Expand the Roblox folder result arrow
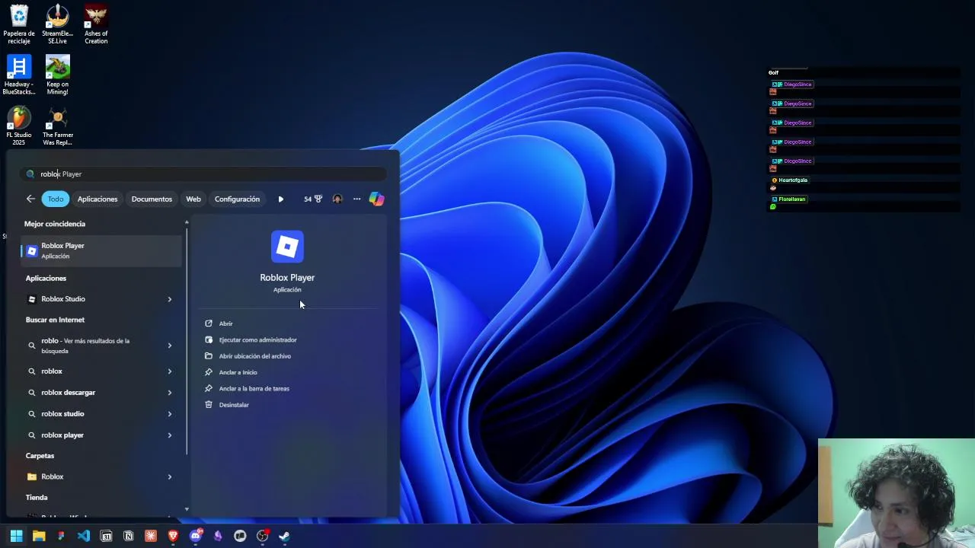The width and height of the screenshot is (975, 548). pyautogui.click(x=170, y=476)
